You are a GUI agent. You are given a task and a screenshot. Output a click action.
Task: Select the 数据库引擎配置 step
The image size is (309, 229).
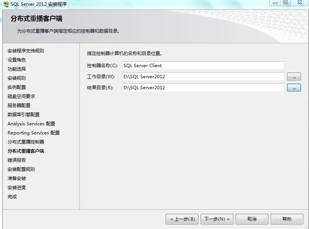(x=24, y=115)
